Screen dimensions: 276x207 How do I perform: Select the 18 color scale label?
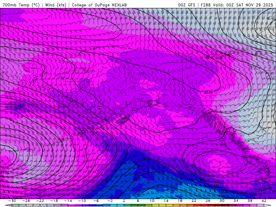tap(180, 201)
